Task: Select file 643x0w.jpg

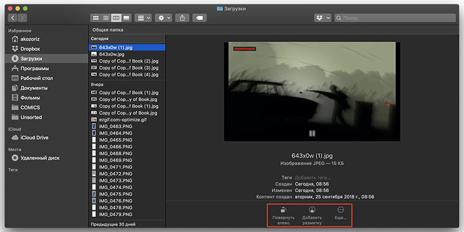Action: [127, 54]
